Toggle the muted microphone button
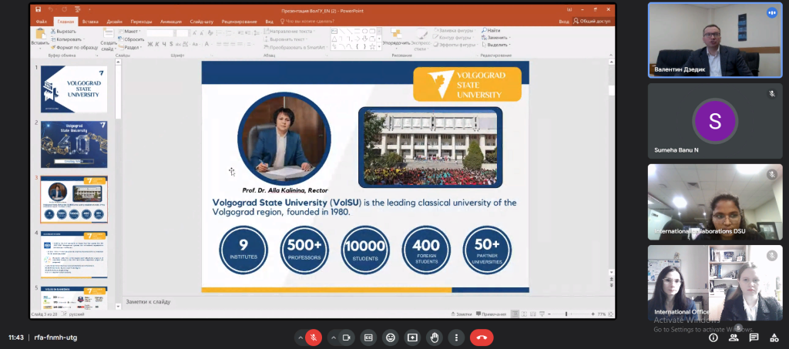789x349 pixels. [314, 337]
